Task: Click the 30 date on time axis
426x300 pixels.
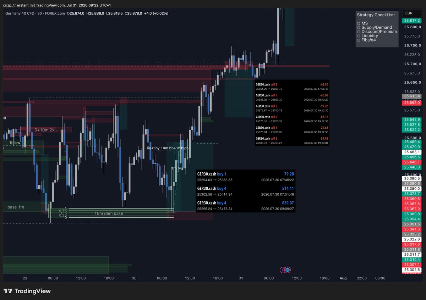Action: click(x=134, y=278)
